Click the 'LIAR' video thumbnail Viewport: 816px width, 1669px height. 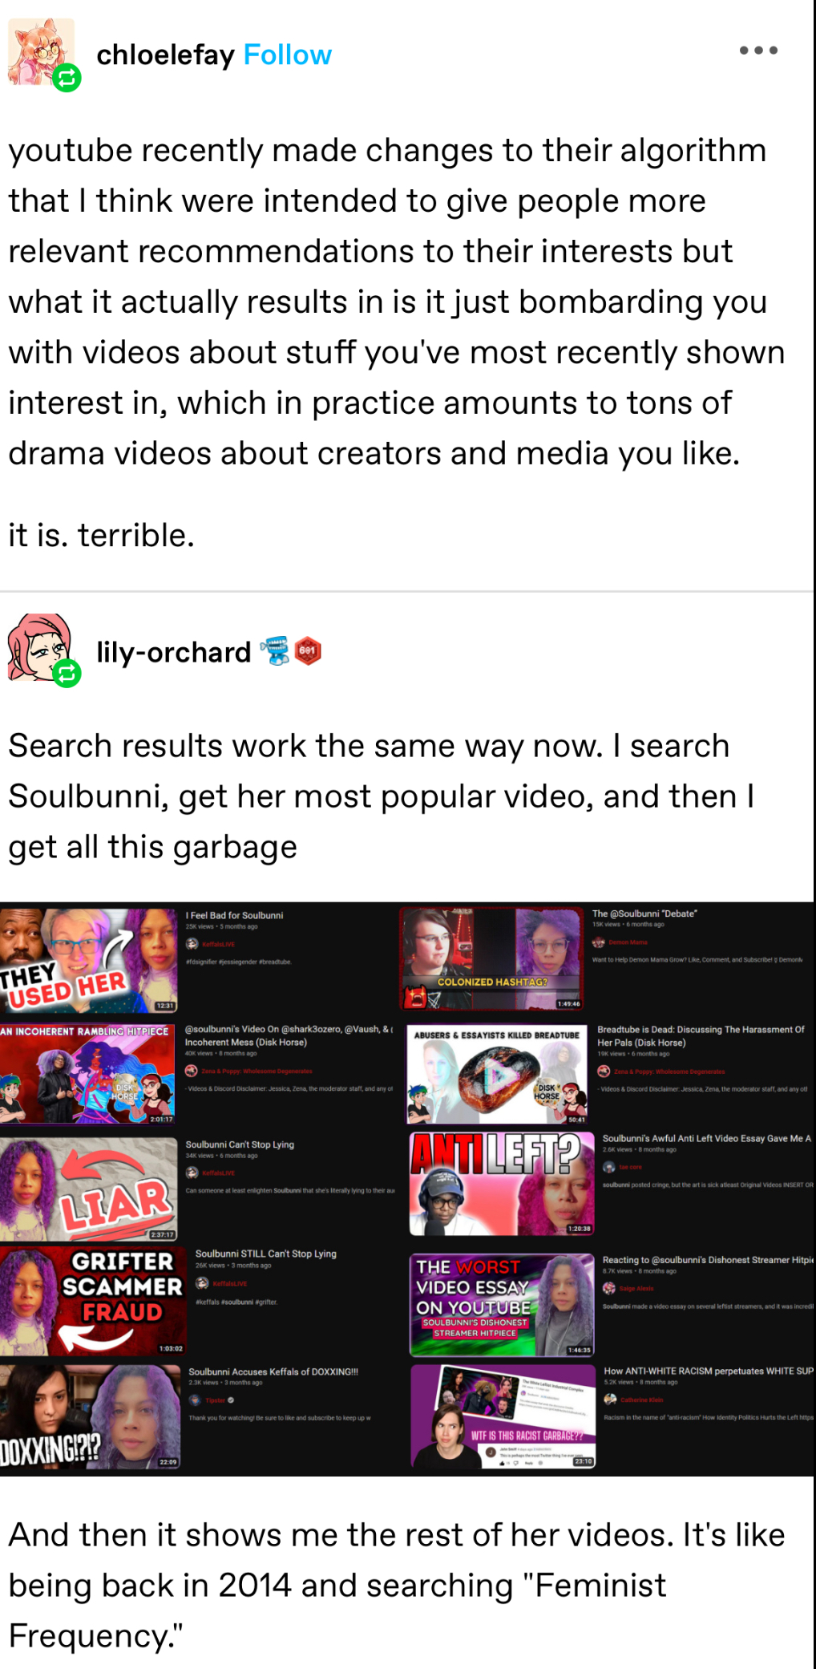(88, 1189)
